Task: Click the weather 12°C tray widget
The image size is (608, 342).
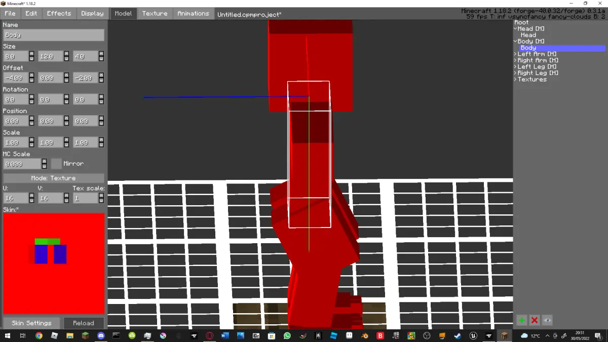Action: pyautogui.click(x=530, y=335)
